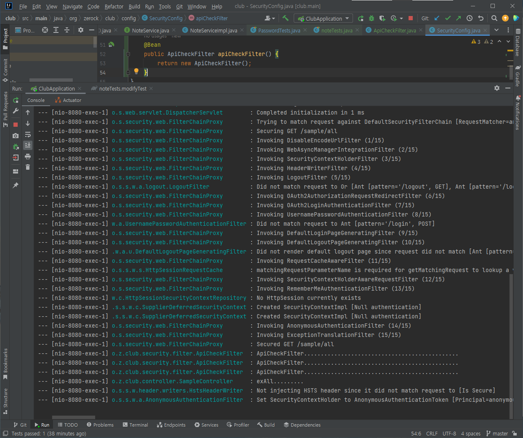Push commits with the green arrow
Image resolution: width=523 pixels, height=438 pixels.
click(x=459, y=18)
